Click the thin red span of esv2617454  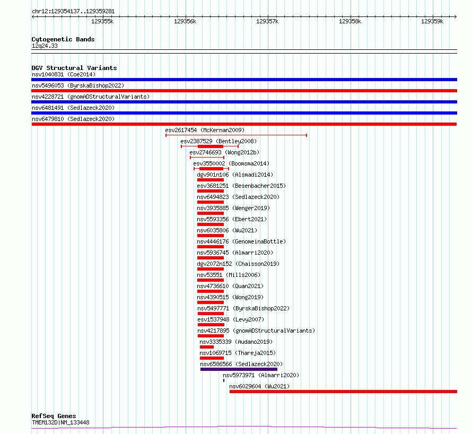(237, 135)
